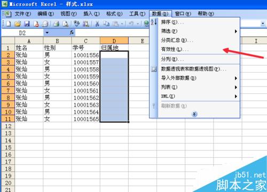The image size is (267, 192).
Task: Expand the full menu with double chevron
Action: point(194,114)
